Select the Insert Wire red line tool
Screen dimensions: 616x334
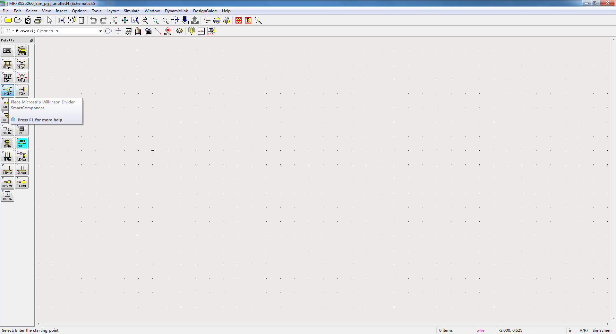(158, 31)
